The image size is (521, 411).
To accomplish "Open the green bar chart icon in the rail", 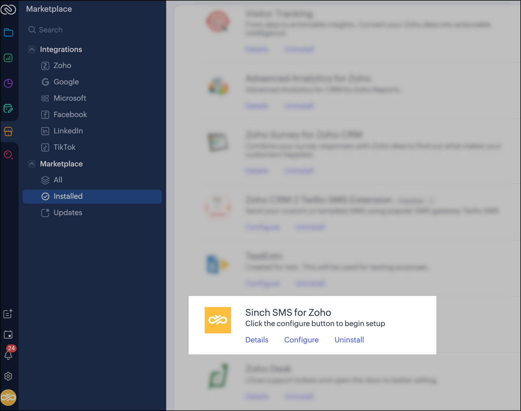I will (x=8, y=58).
